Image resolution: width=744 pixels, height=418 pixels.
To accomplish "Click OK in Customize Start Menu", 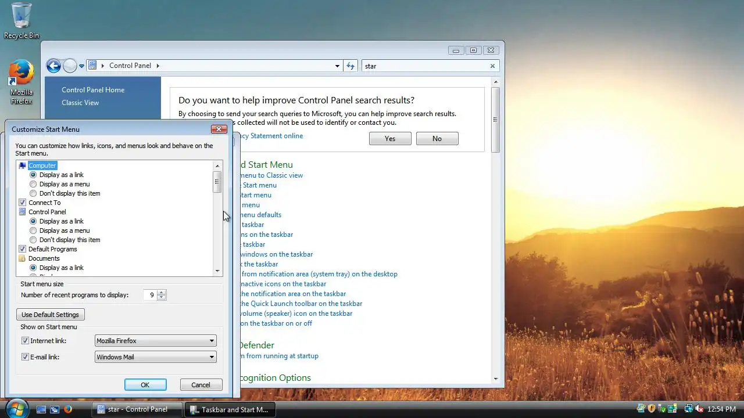I will pyautogui.click(x=145, y=385).
